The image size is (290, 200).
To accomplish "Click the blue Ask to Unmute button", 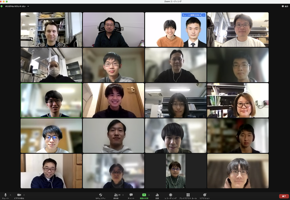I will click(191, 15).
